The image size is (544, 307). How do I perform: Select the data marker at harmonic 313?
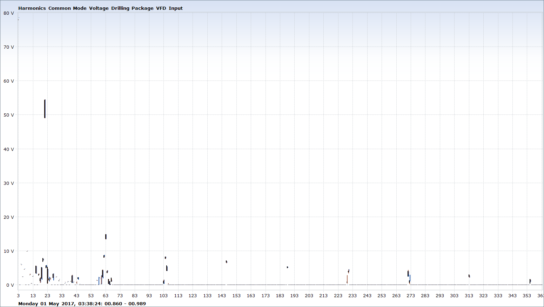tap(469, 276)
